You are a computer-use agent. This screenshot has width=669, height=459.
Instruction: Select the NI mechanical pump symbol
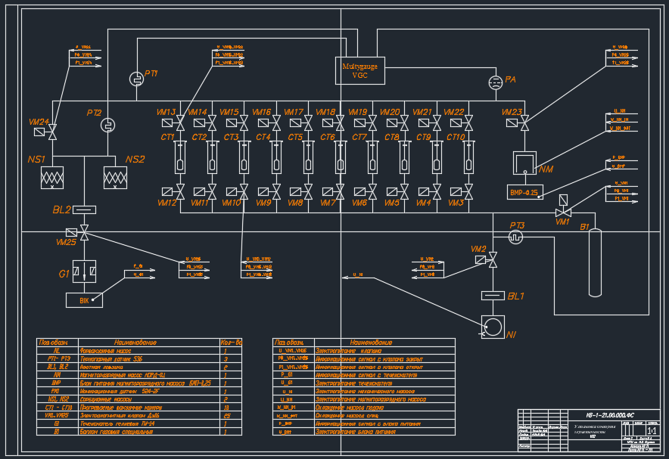(x=493, y=327)
